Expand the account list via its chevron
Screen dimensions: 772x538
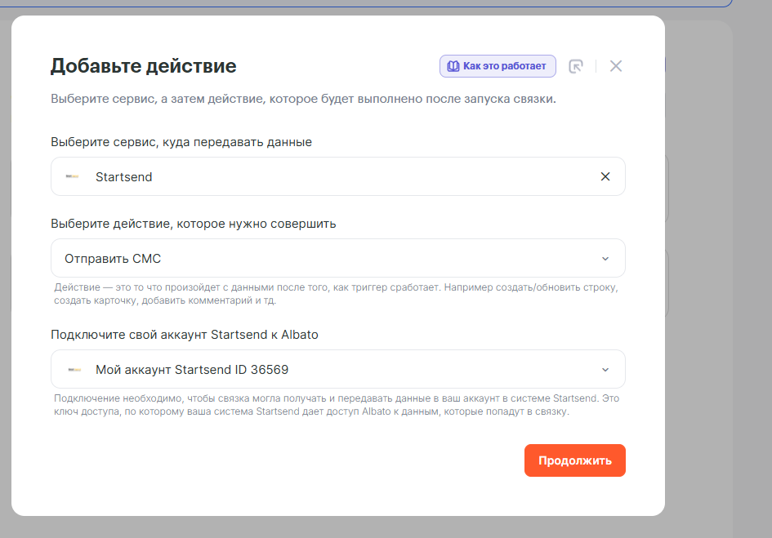(605, 369)
